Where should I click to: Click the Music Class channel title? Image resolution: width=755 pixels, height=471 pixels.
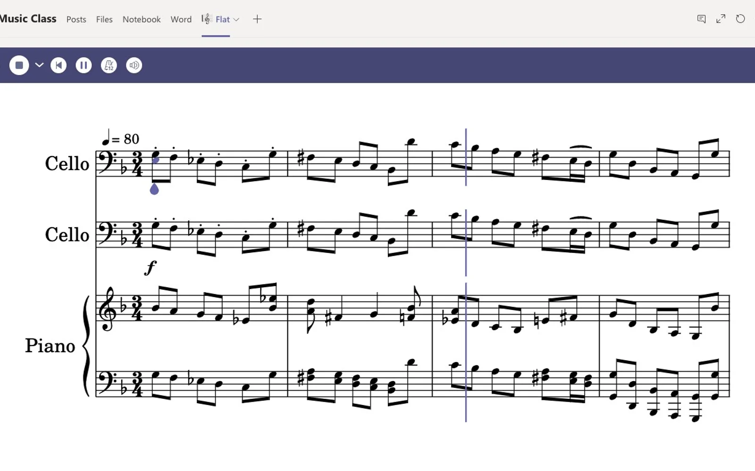[28, 19]
